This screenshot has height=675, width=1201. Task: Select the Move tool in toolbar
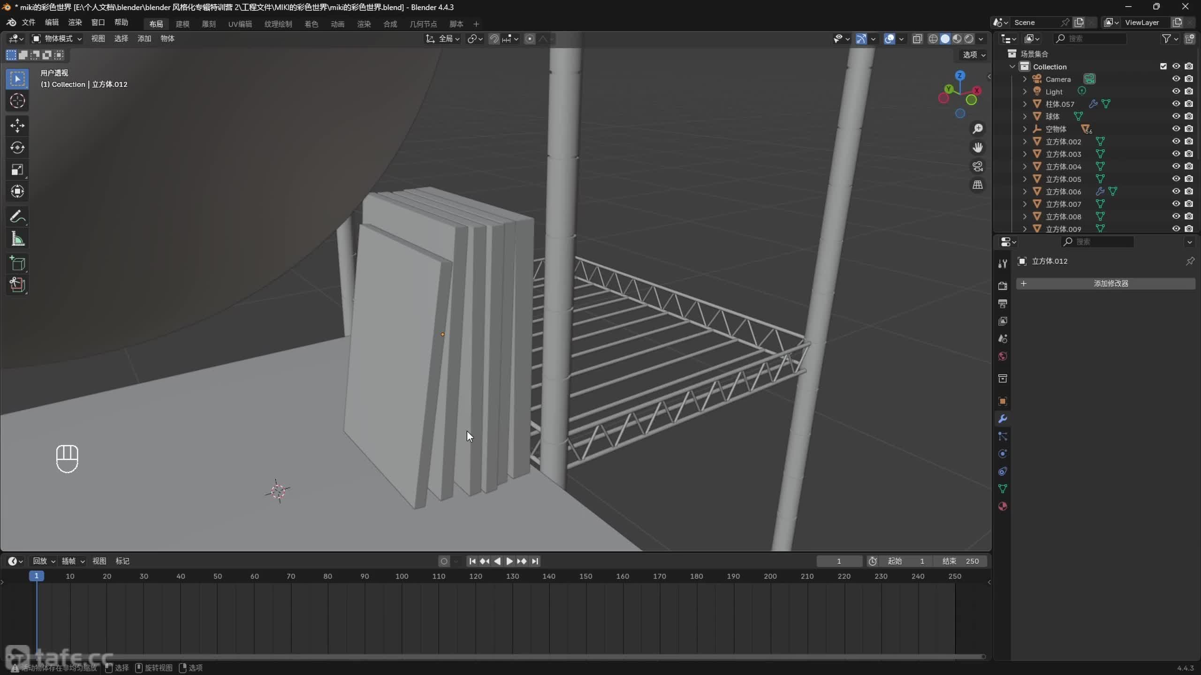tap(17, 125)
